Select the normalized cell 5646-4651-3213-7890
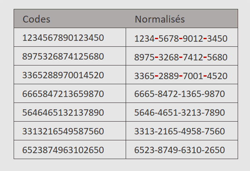This screenshot has width=250, height=171. click(x=180, y=113)
